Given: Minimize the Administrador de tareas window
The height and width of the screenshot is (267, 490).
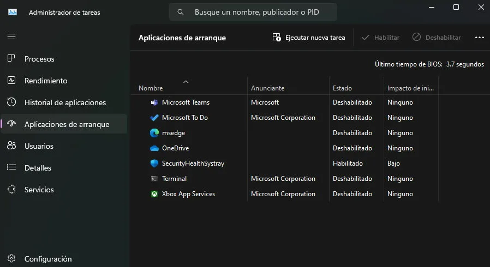Looking at the screenshot, I should (x=432, y=7).
